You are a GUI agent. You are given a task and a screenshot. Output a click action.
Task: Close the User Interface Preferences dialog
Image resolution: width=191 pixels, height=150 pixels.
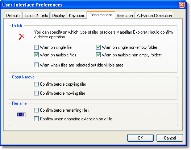[x=182, y=5]
